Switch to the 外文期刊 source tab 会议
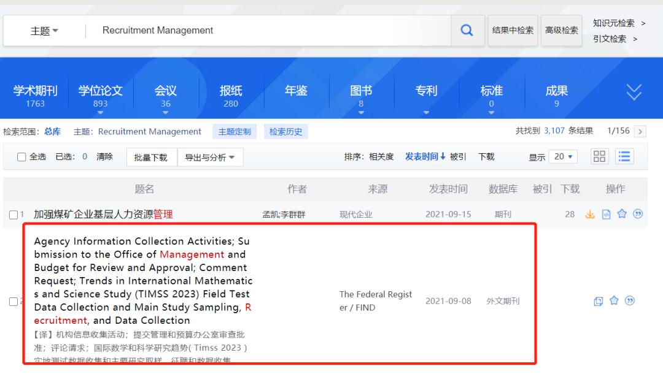This screenshot has height=374, width=663. tap(165, 92)
